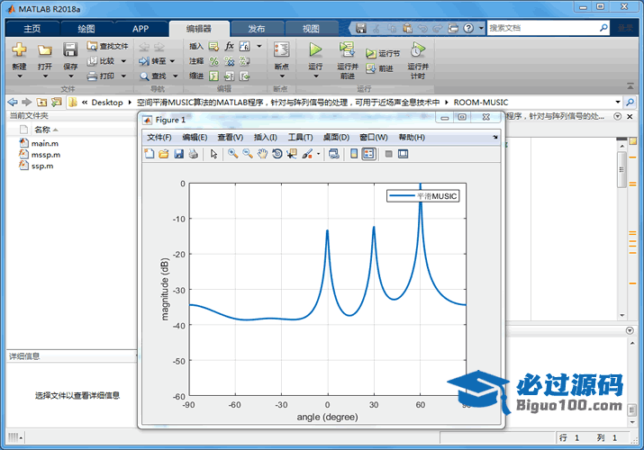The height and width of the screenshot is (450, 644).
Task: Open the Brush color dropdown arrow in Figure 1
Action: coord(318,155)
